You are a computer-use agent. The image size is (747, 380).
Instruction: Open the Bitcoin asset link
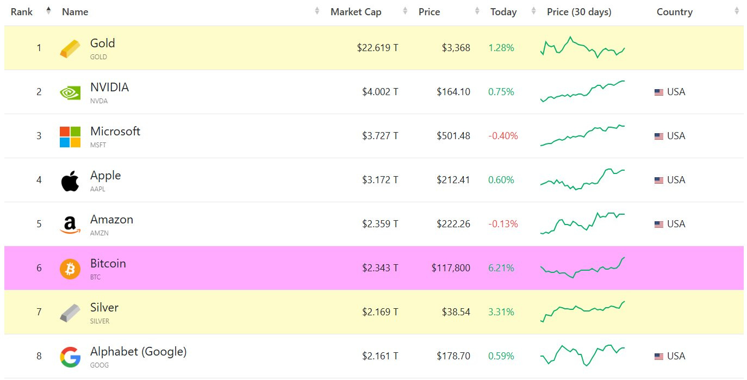pyautogui.click(x=108, y=263)
